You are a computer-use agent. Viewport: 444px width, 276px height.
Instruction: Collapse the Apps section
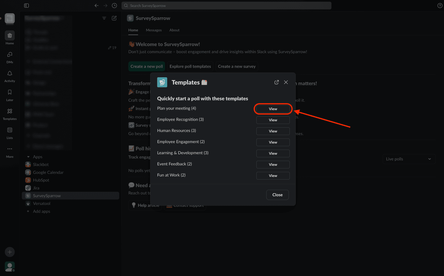[28, 157]
